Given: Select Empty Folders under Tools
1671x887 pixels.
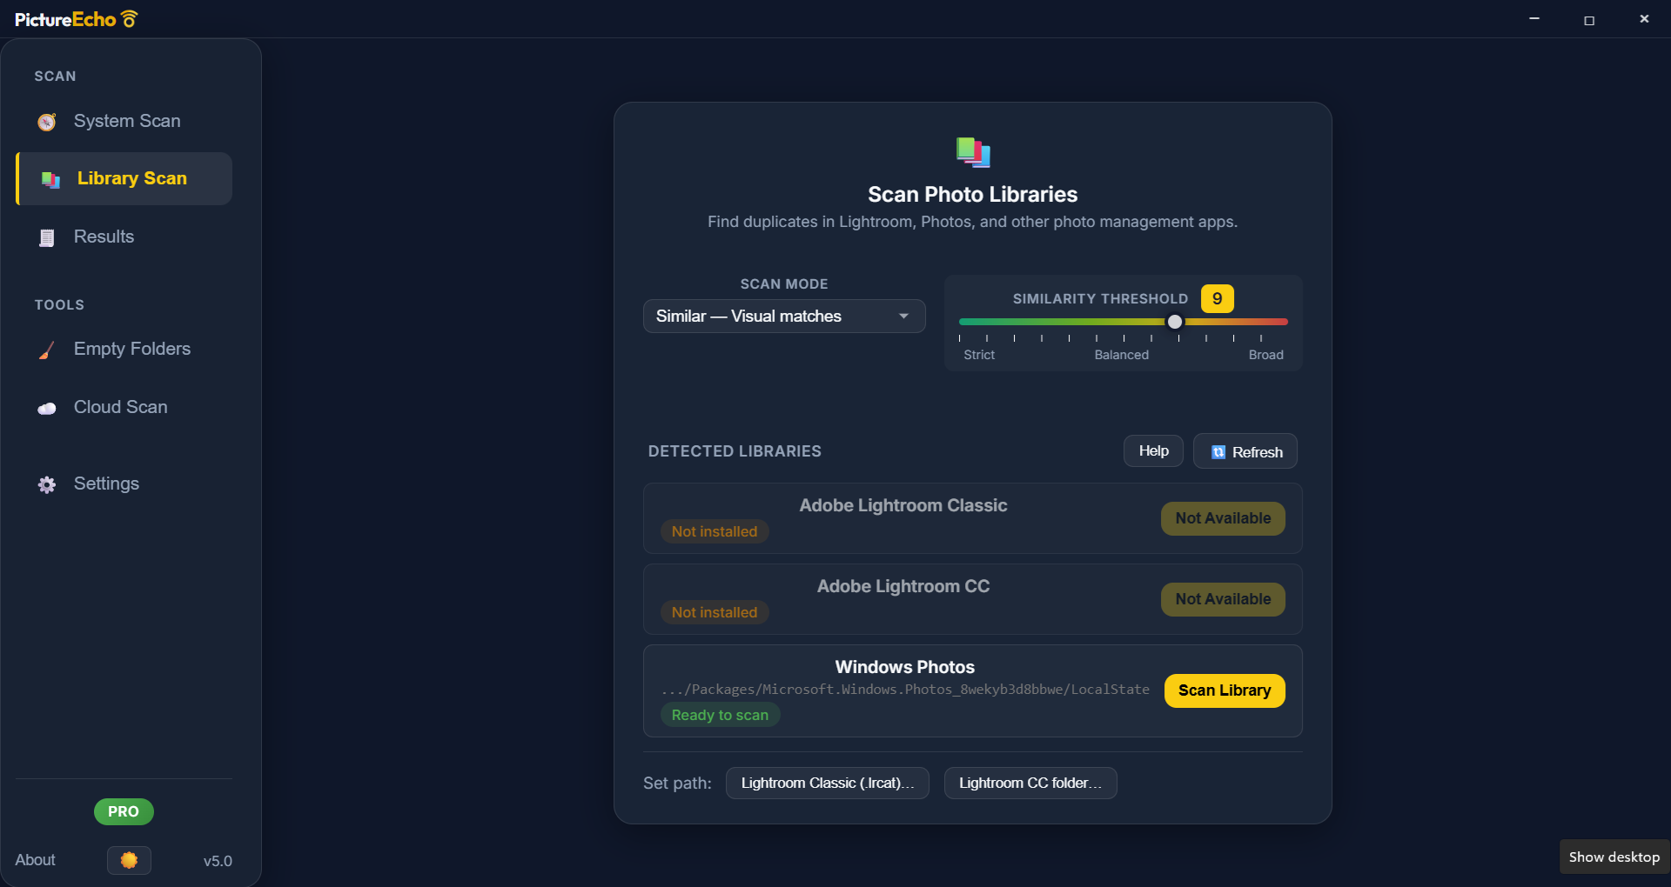Looking at the screenshot, I should tap(131, 349).
